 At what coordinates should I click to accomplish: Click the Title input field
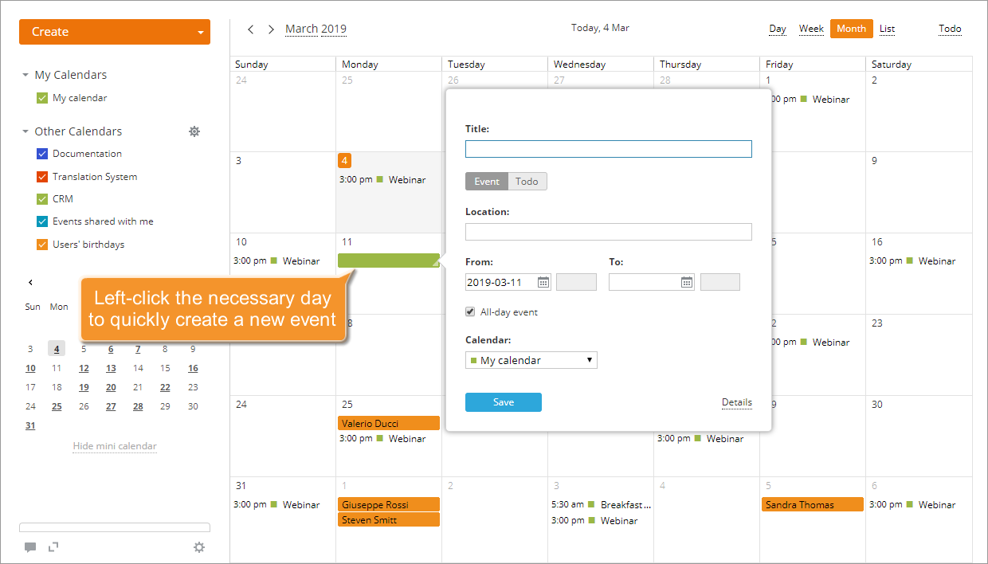click(608, 148)
